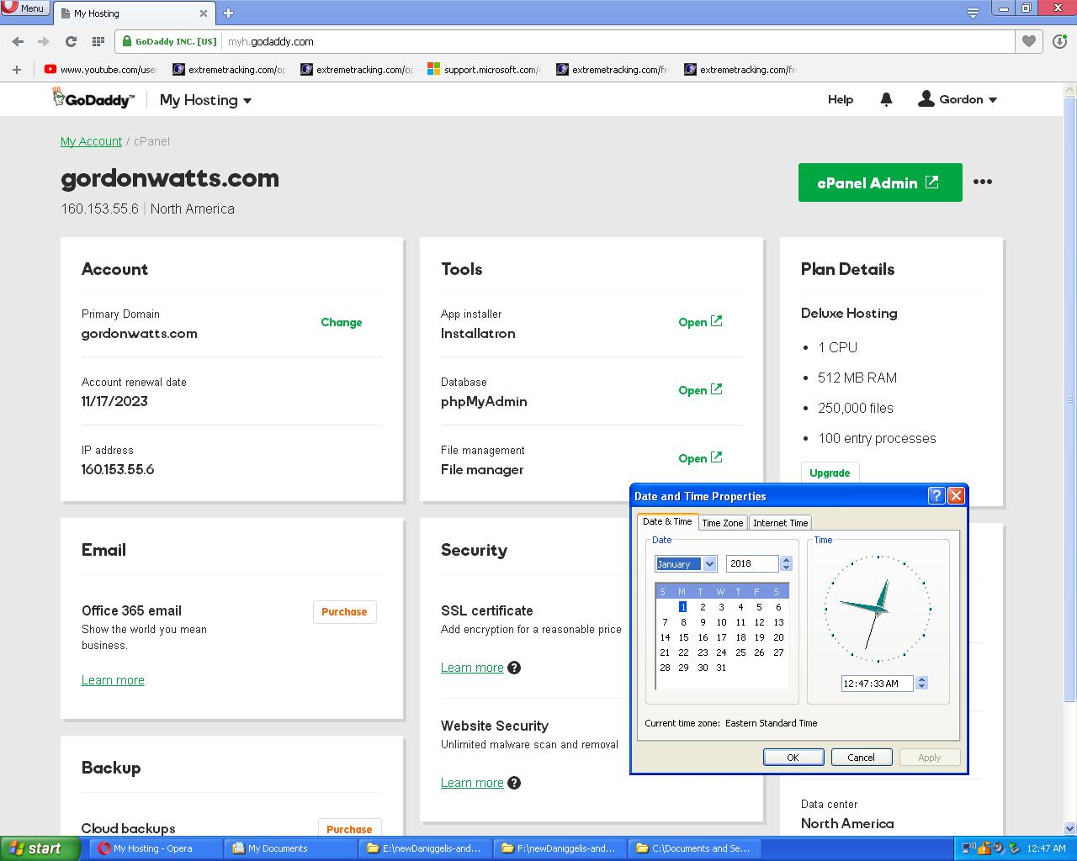Viewport: 1077px width, 861px height.
Task: Open phpMyAdmin database
Action: (700, 389)
